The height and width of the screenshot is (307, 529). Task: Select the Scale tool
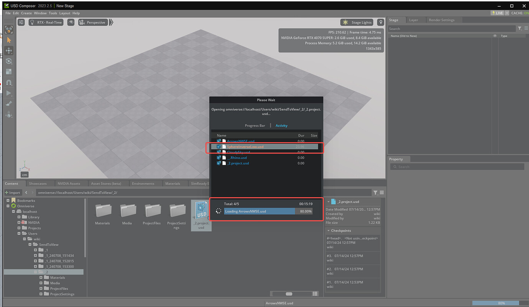(x=8, y=71)
